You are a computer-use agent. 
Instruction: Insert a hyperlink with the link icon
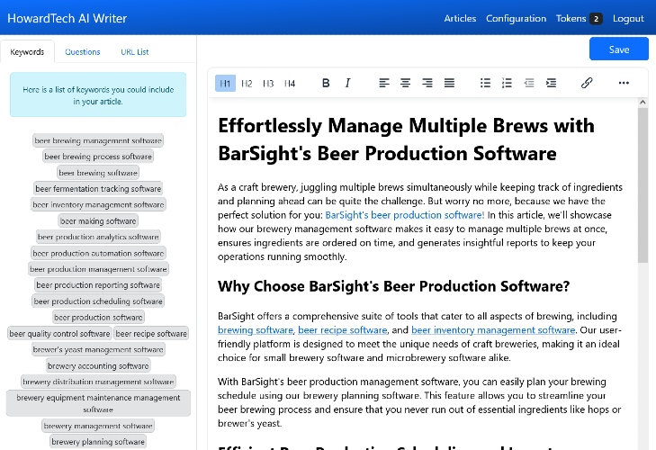coord(587,83)
